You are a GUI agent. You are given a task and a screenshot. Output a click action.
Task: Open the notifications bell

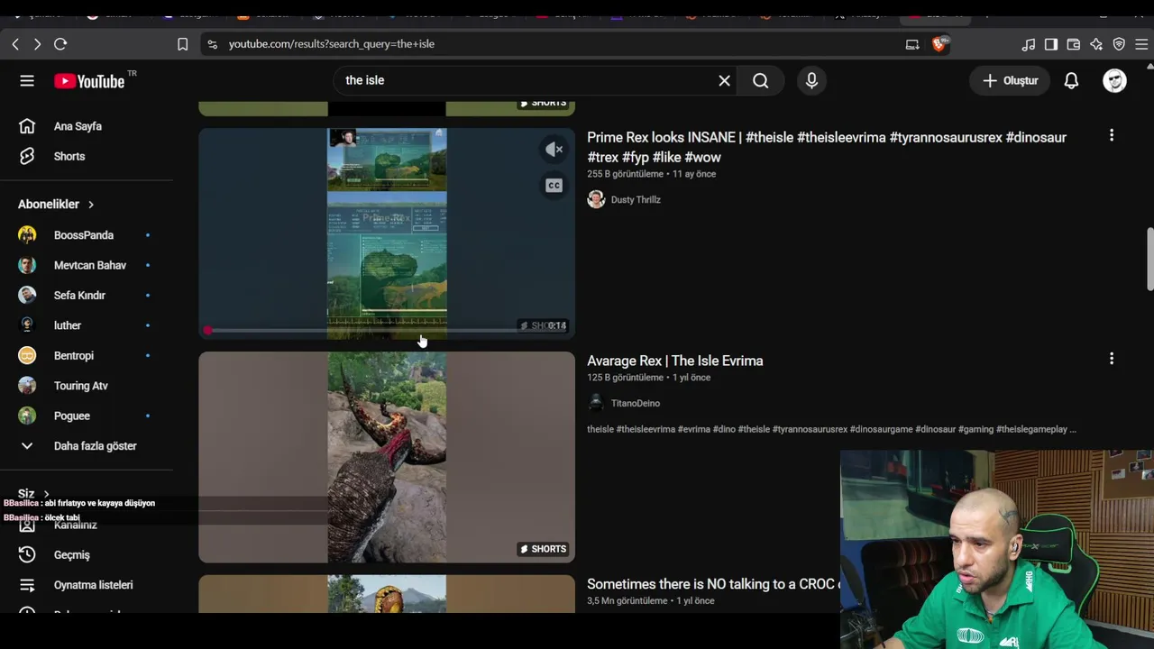[1071, 81]
